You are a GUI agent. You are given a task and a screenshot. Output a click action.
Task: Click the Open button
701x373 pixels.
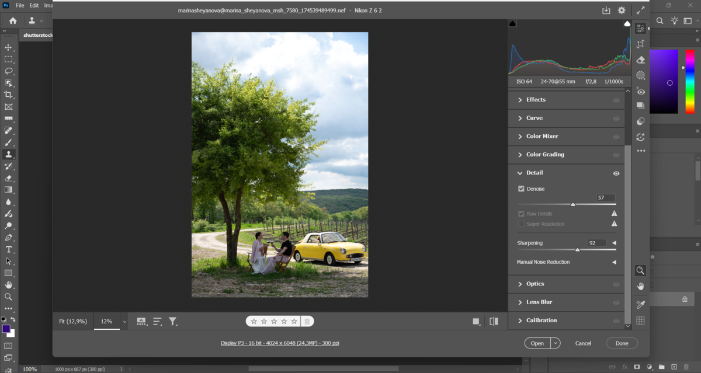point(537,343)
